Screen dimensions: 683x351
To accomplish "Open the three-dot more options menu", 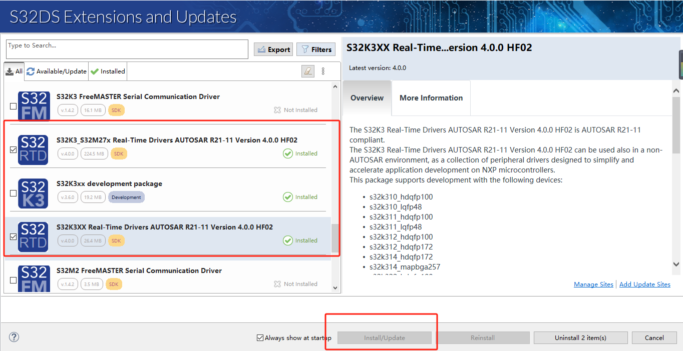I will 323,71.
